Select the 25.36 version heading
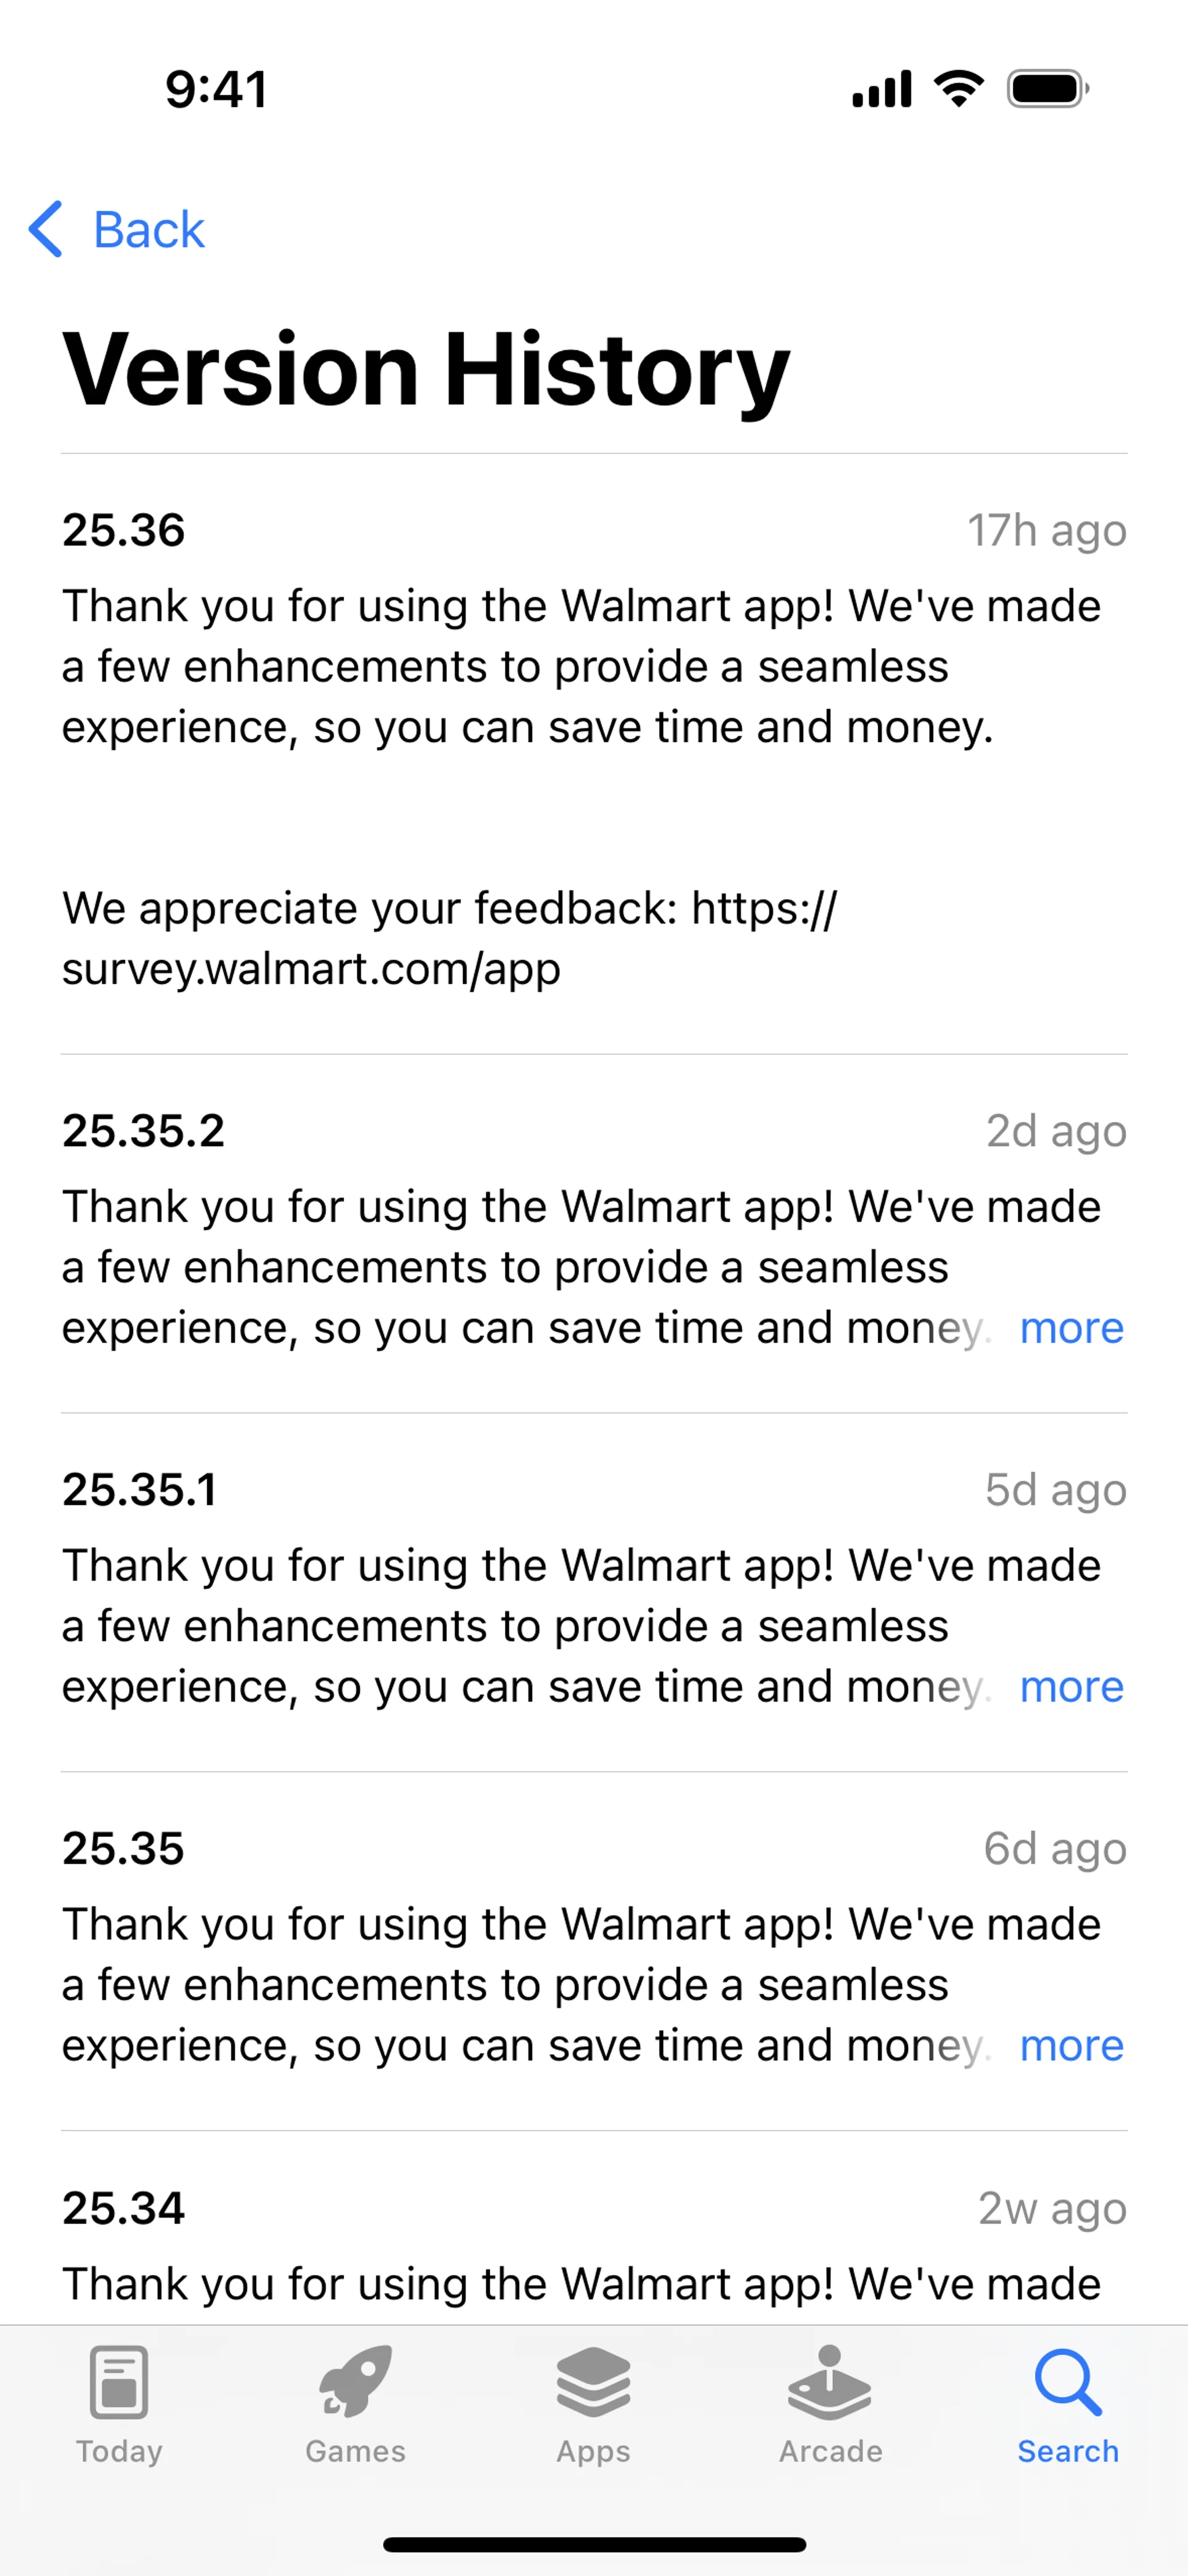The height and width of the screenshot is (2576, 1188). 124,530
